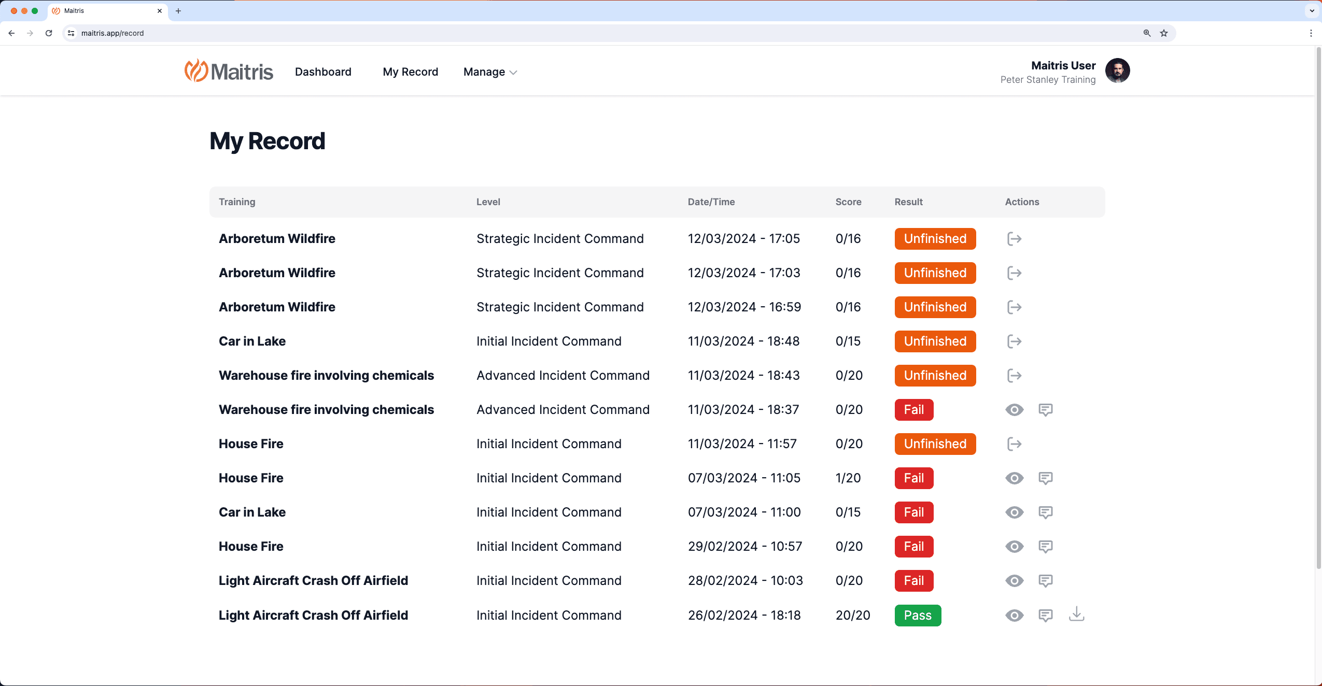Select My Record nav item

coord(410,72)
